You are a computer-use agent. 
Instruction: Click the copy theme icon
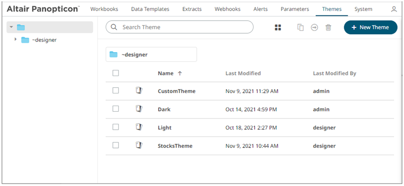(x=300, y=27)
